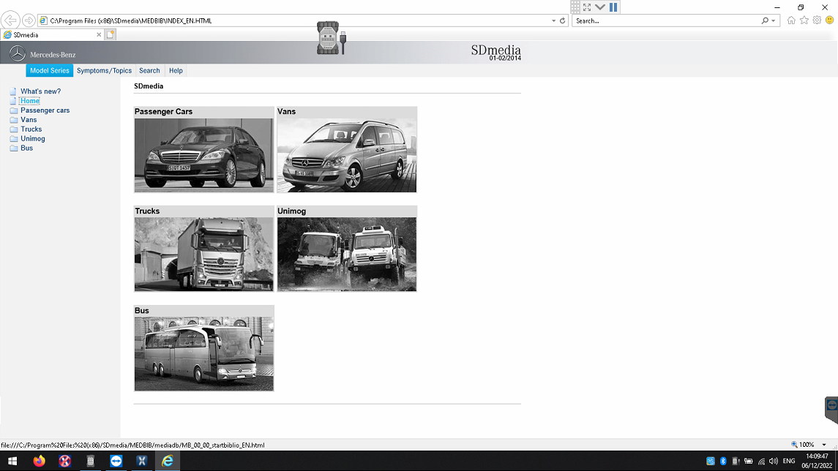The width and height of the screenshot is (838, 471).
Task: Click the Mercedes-Benz star logo
Action: pyautogui.click(x=18, y=53)
